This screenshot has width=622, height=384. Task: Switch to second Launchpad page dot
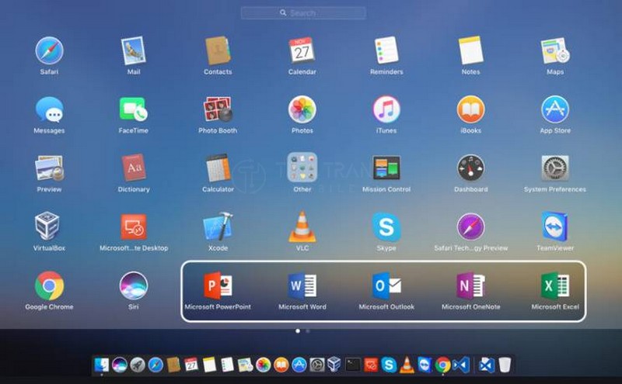(x=308, y=330)
